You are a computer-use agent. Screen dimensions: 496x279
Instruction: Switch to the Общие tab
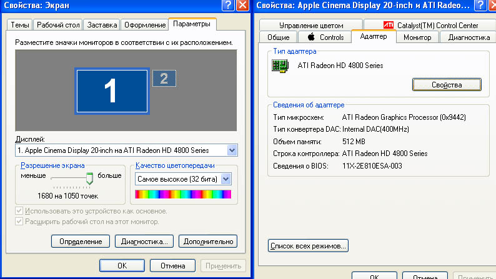click(279, 37)
